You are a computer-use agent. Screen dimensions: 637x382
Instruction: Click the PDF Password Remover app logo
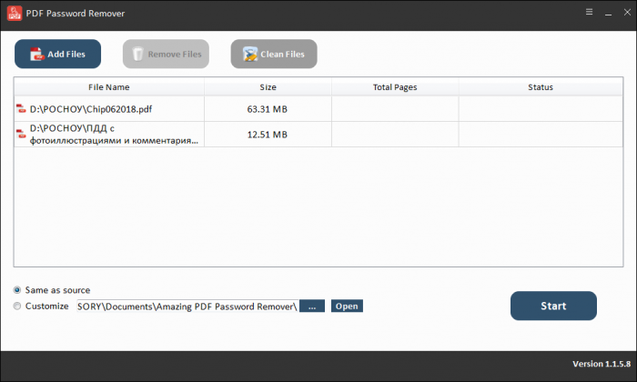point(15,13)
